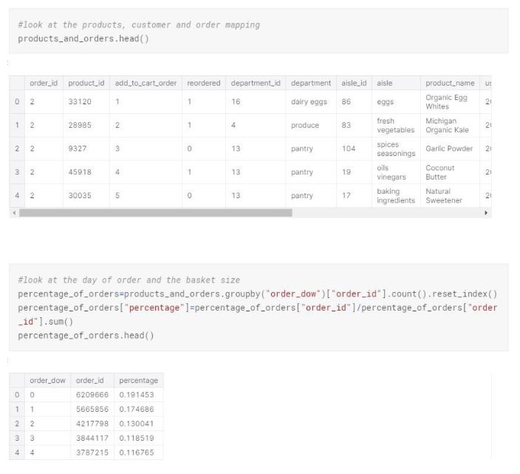Click the products_and_orders.head() code line
This screenshot has width=520, height=474.
[x=83, y=38]
